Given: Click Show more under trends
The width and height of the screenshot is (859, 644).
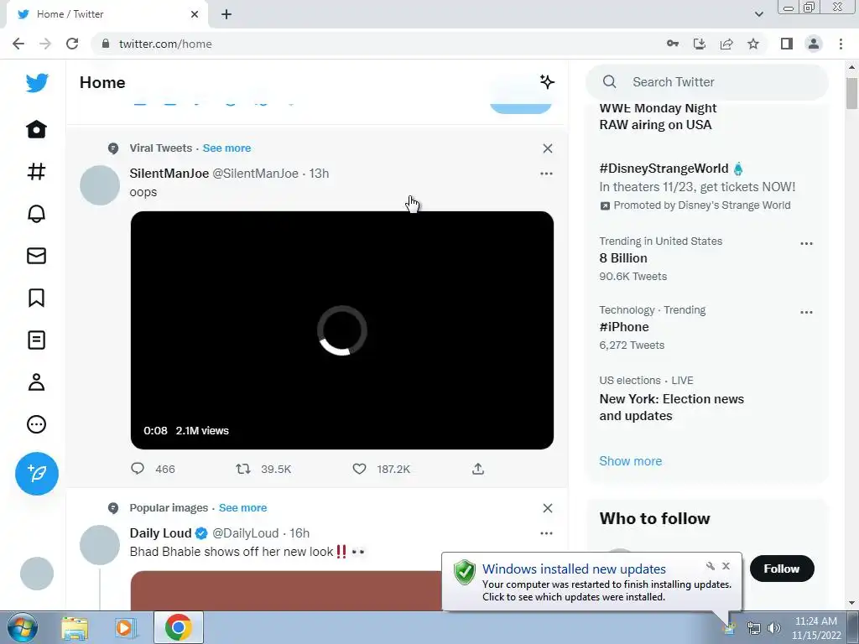Looking at the screenshot, I should coord(631,461).
